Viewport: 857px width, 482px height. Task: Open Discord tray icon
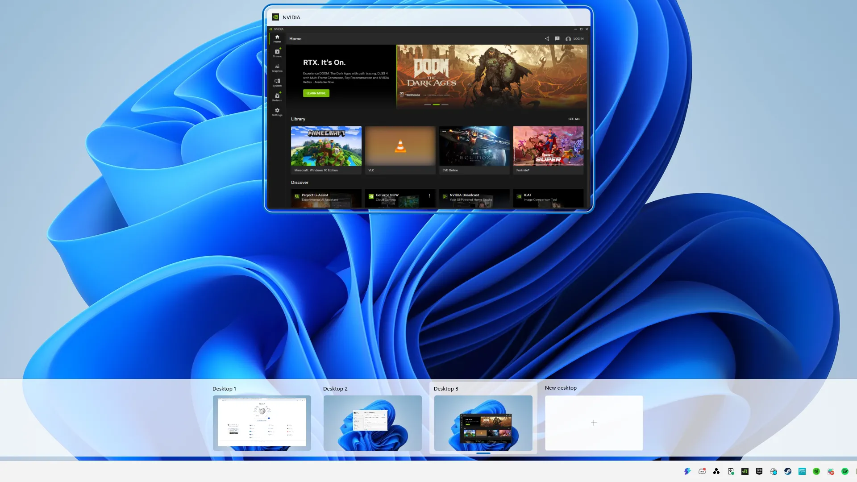tap(702, 471)
